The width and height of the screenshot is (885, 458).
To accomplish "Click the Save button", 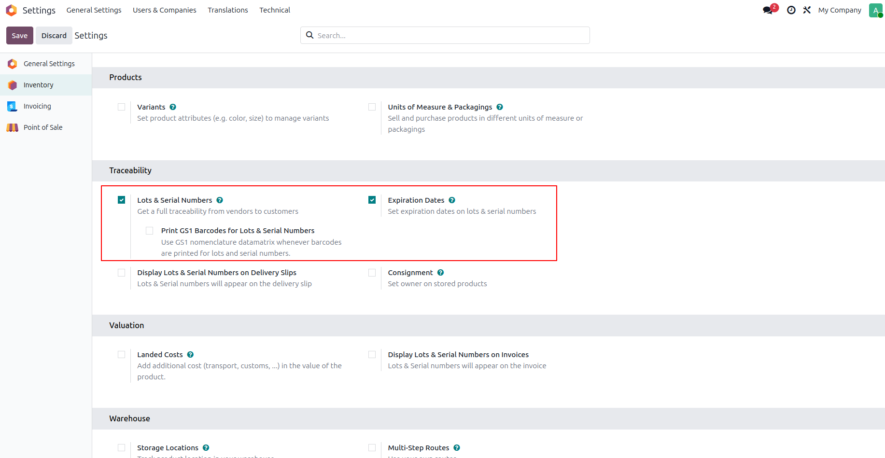I will [x=20, y=36].
